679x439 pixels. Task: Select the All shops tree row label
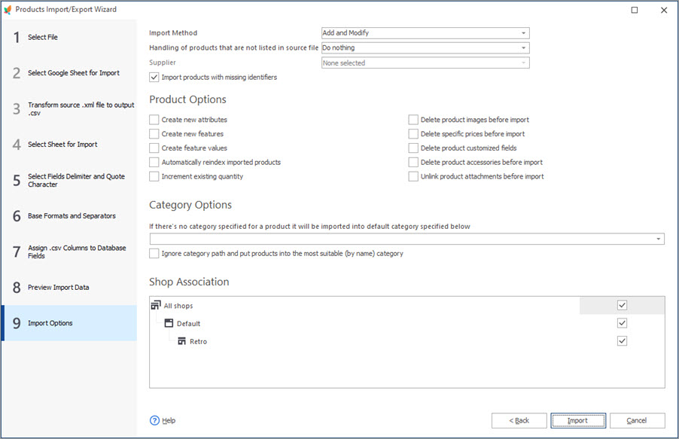(x=178, y=306)
